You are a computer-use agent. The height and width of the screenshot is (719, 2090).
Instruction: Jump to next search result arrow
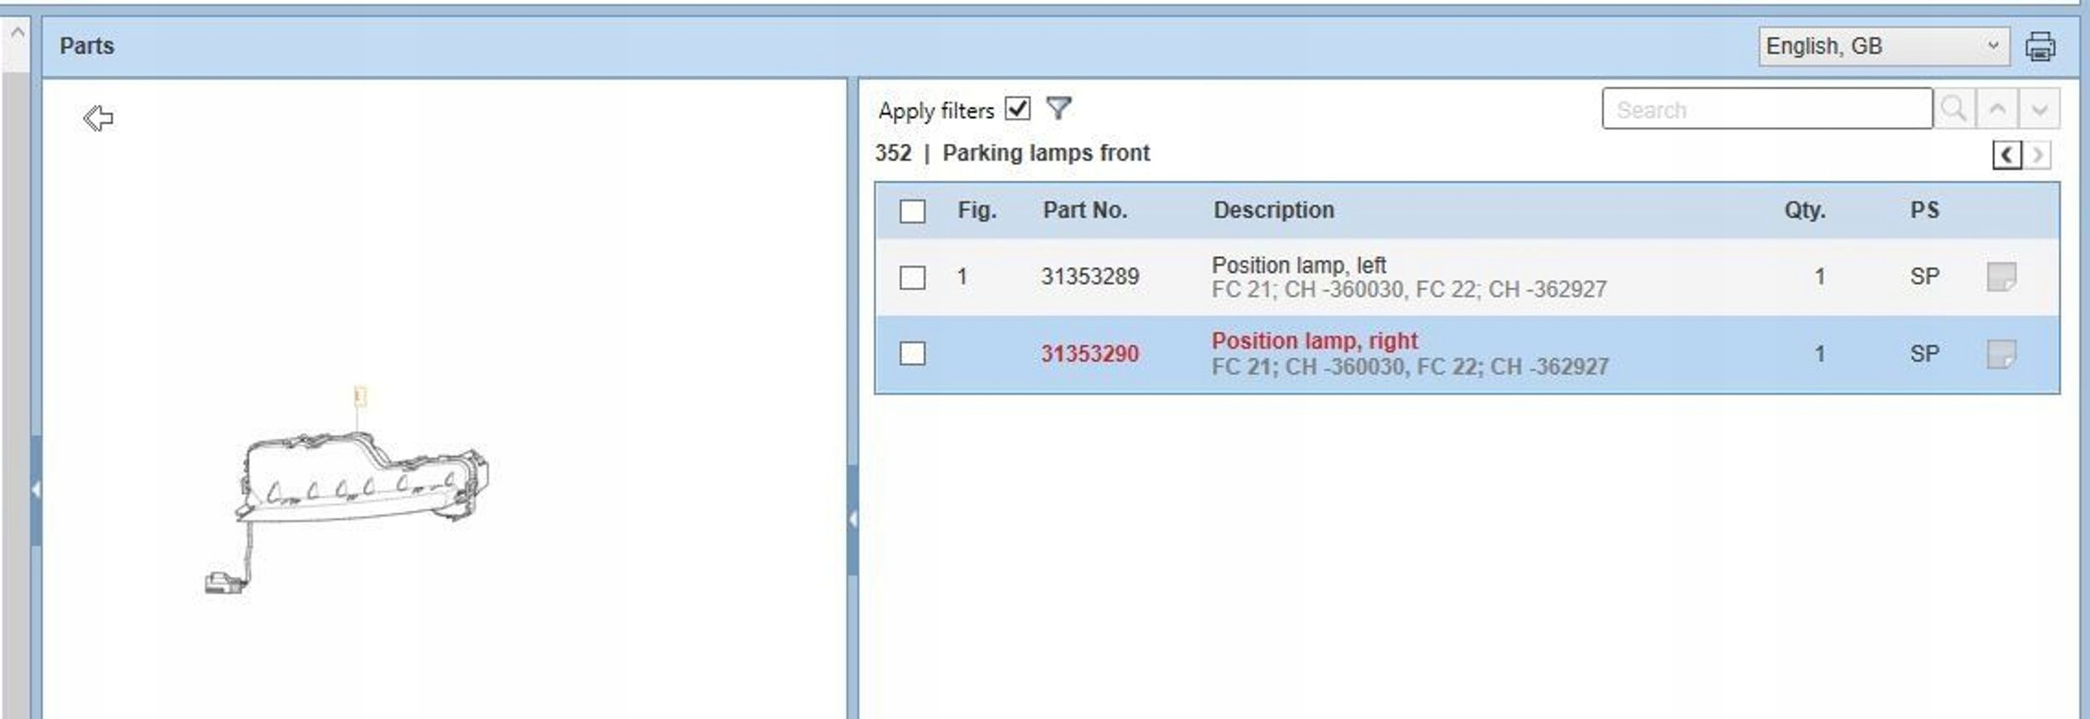pos(2039,109)
